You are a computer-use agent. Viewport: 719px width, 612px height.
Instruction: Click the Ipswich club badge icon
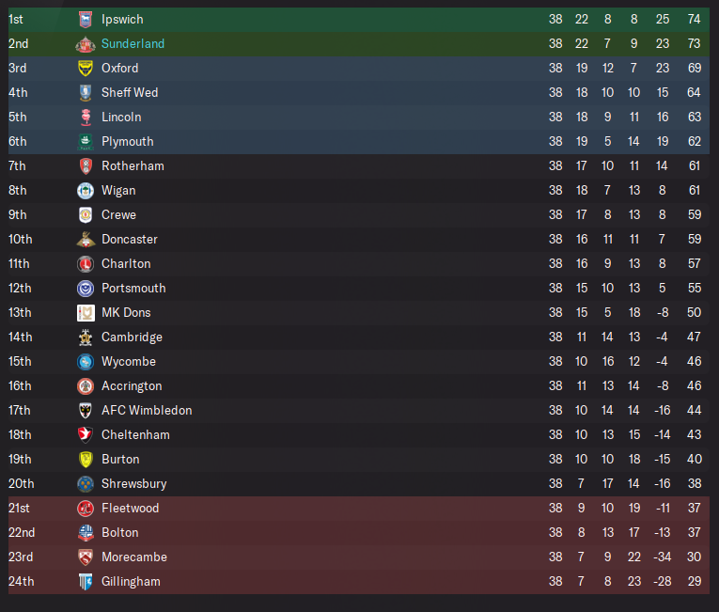coord(86,19)
